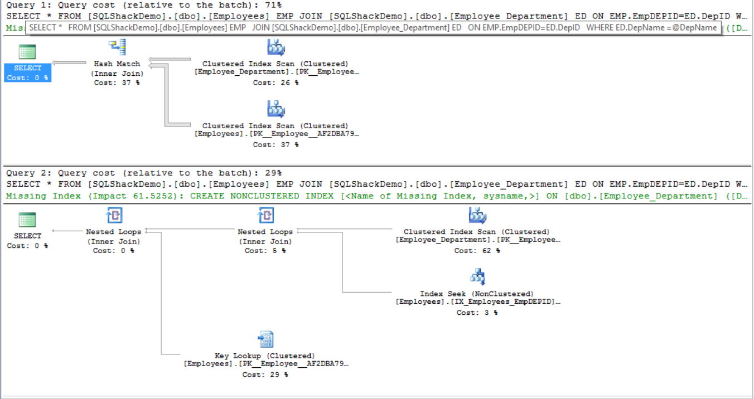Click 'Cost: 37 %' under Employees scan
The height and width of the screenshot is (399, 754).
click(275, 145)
